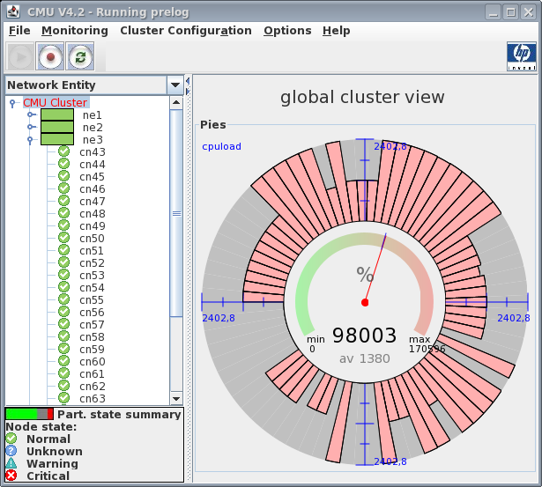Open the Options menu
Image resolution: width=542 pixels, height=487 pixels.
(x=287, y=30)
